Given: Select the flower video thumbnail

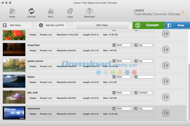Looking at the screenshot, I should coord(14,35).
